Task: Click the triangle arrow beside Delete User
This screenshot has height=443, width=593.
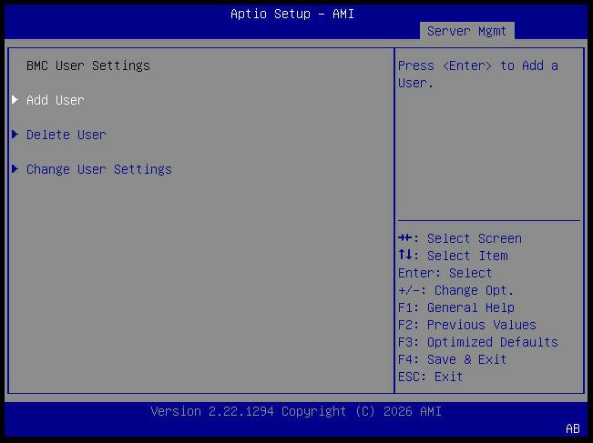Action: pyautogui.click(x=15, y=134)
